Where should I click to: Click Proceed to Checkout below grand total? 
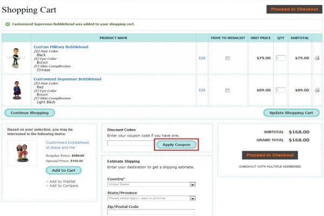[270, 155]
